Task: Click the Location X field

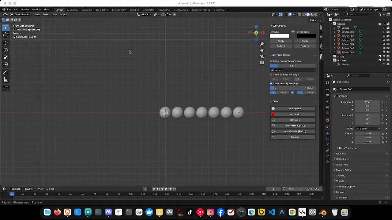Action: pyautogui.click(x=367, y=102)
